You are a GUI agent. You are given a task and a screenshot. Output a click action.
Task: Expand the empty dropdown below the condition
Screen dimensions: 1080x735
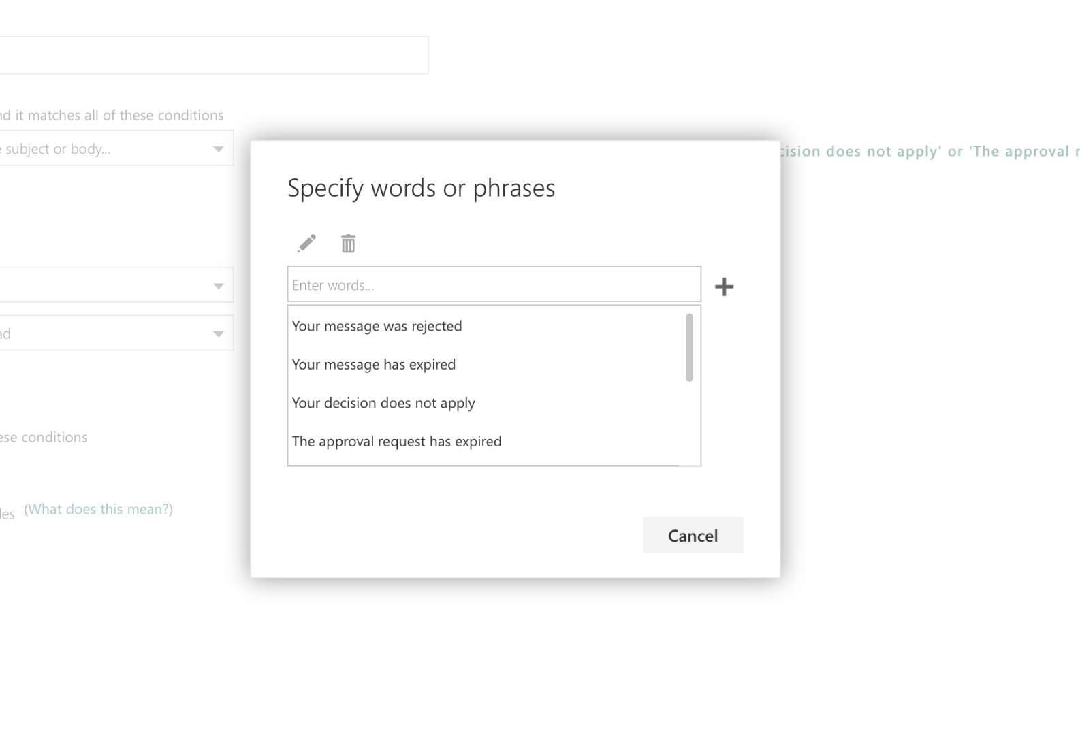[x=116, y=285]
